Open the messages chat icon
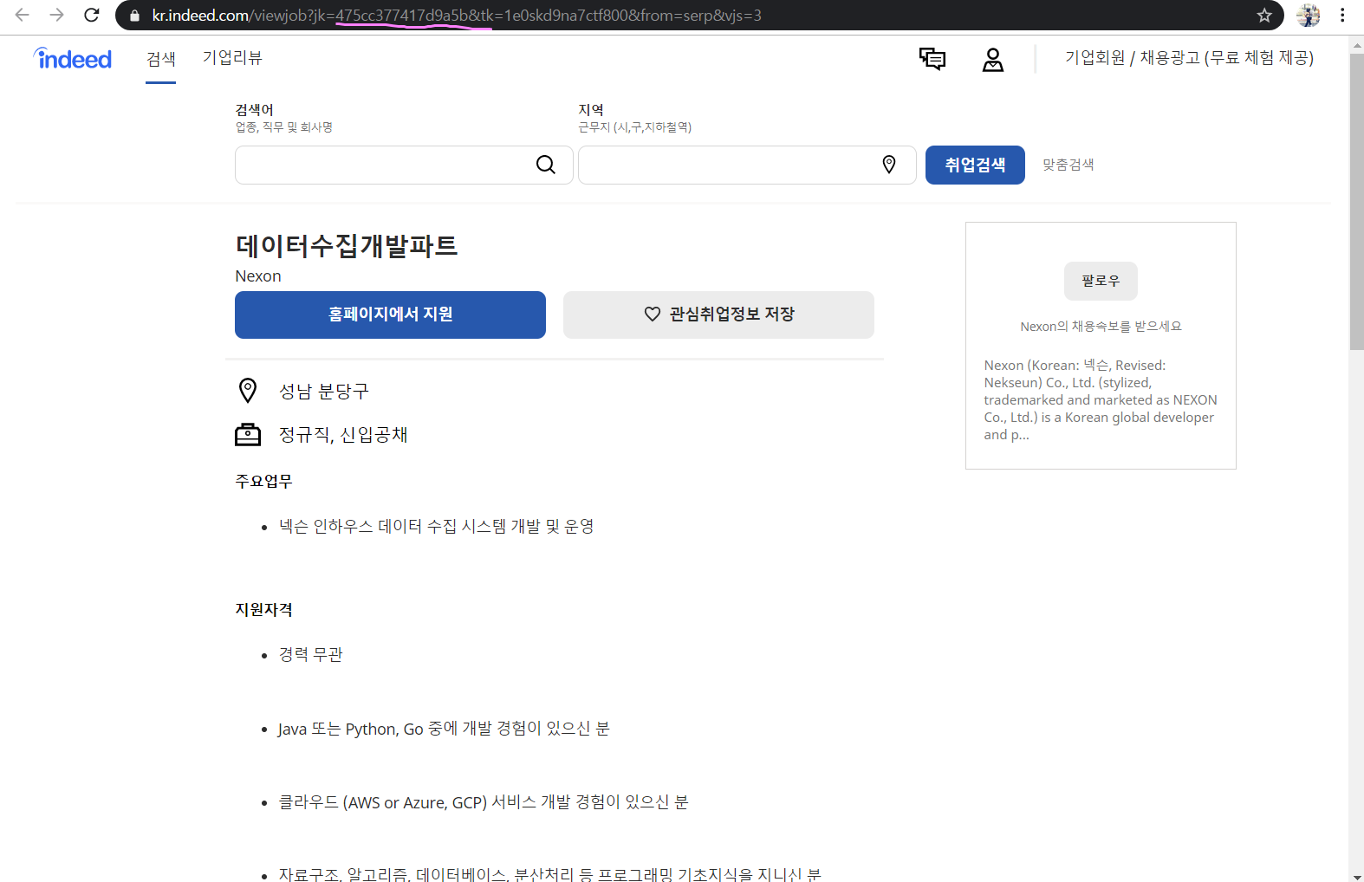This screenshot has width=1364, height=882. point(932,59)
